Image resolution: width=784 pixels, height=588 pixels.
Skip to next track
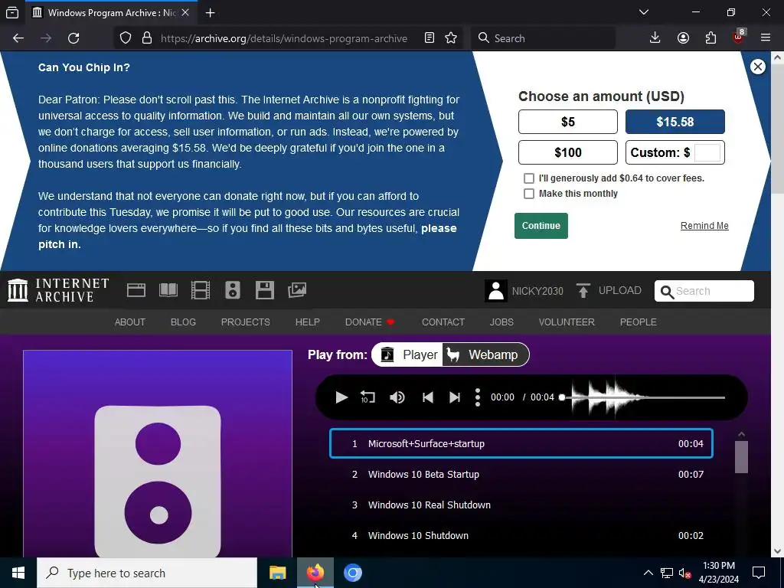tap(455, 397)
